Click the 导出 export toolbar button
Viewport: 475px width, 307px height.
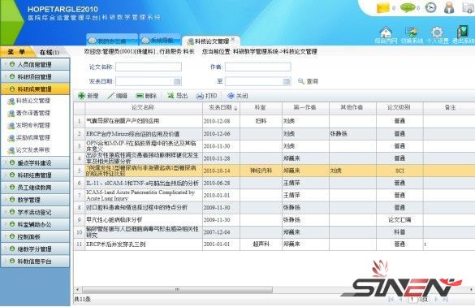[x=178, y=96]
